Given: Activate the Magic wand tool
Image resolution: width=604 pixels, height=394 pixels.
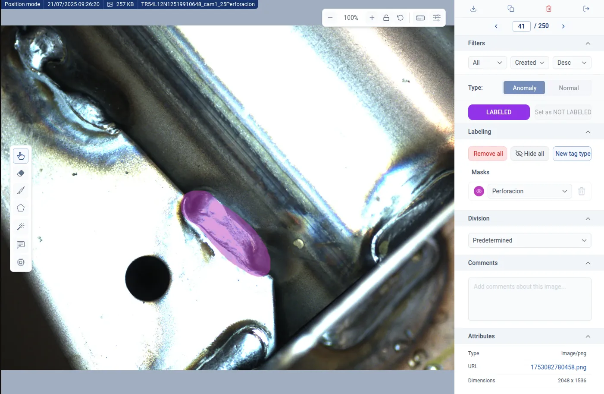Looking at the screenshot, I should pos(21,226).
